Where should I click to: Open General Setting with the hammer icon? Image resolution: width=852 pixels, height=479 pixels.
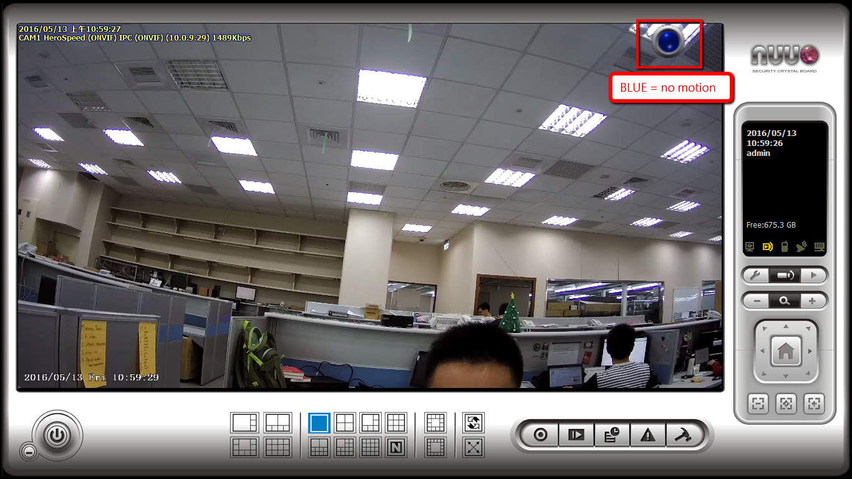click(684, 434)
